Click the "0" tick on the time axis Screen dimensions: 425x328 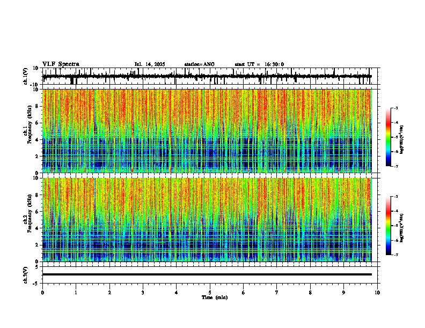(42, 293)
